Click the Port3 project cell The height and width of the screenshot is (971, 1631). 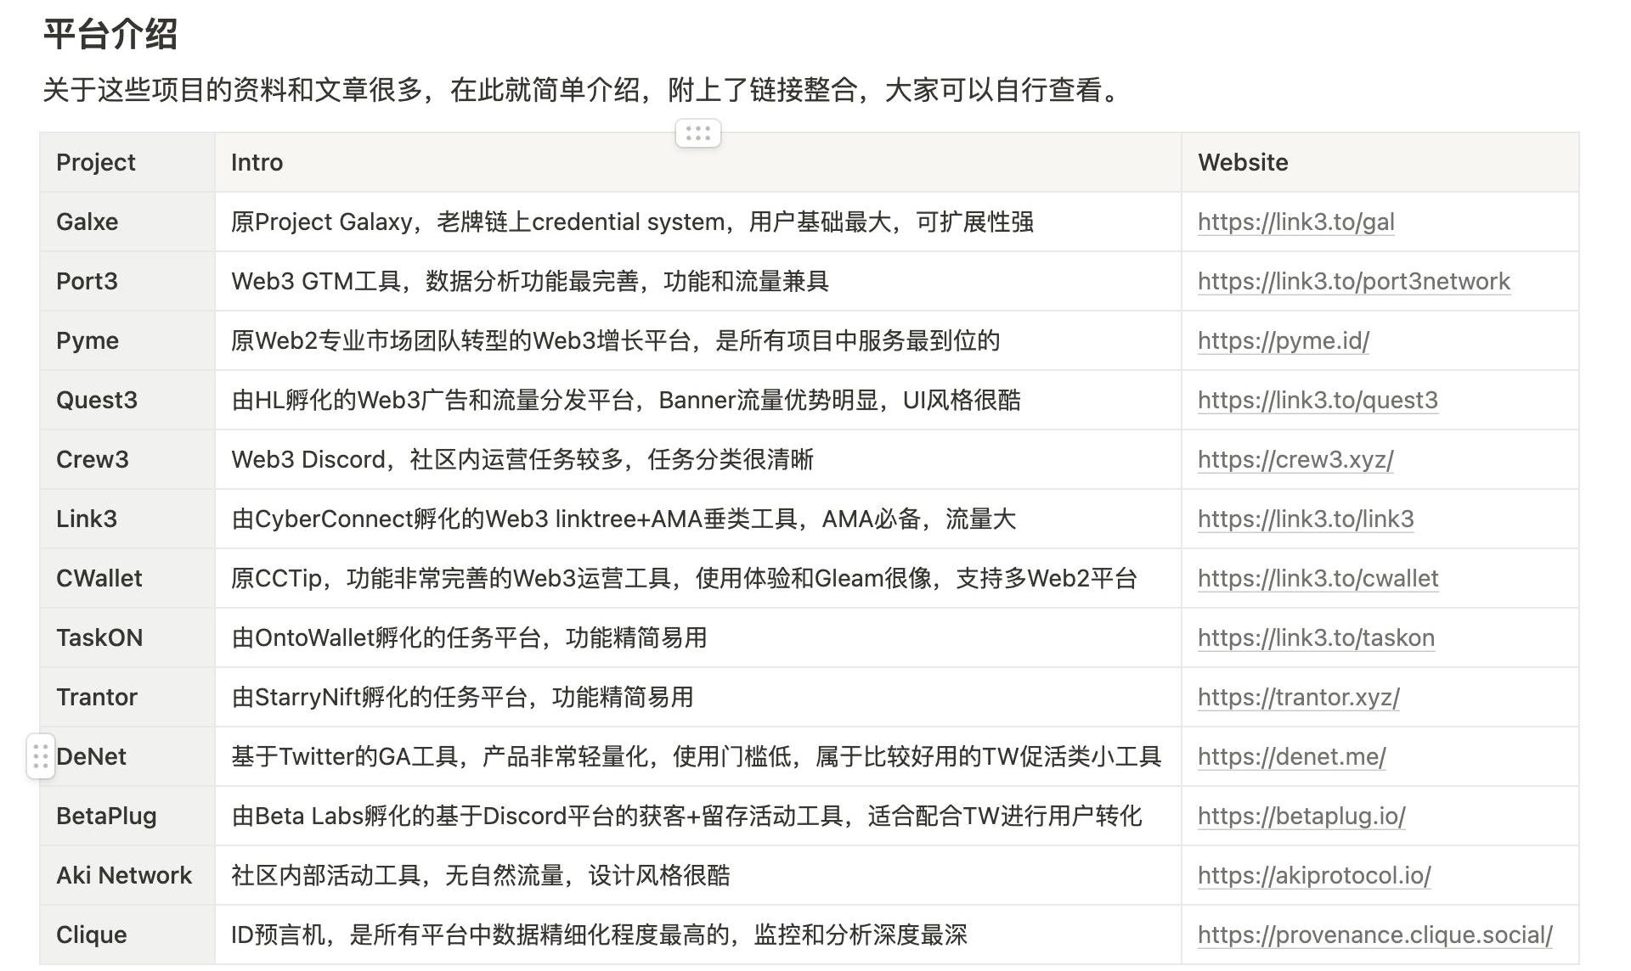click(x=127, y=281)
